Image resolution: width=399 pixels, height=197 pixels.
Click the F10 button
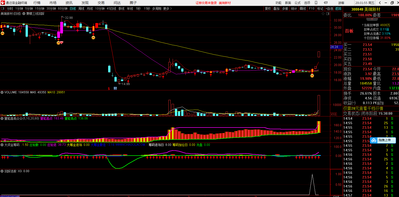click(312, 9)
